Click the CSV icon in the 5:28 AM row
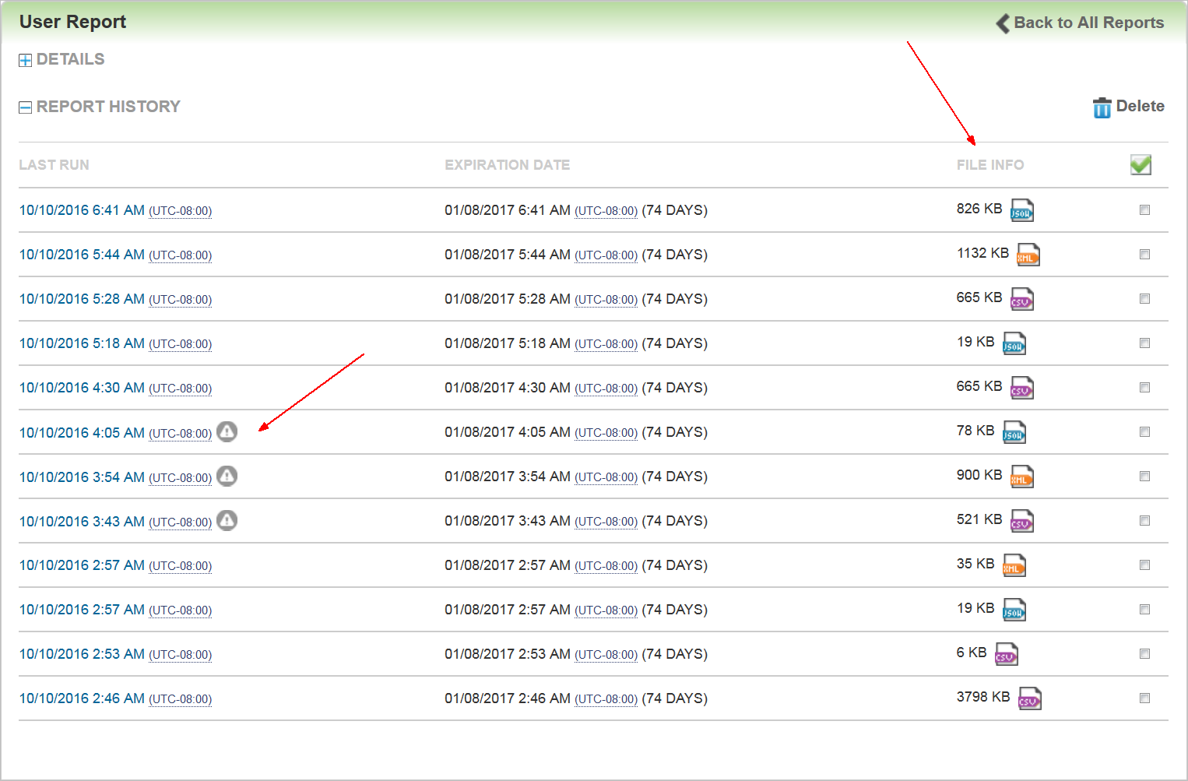 (x=1021, y=299)
